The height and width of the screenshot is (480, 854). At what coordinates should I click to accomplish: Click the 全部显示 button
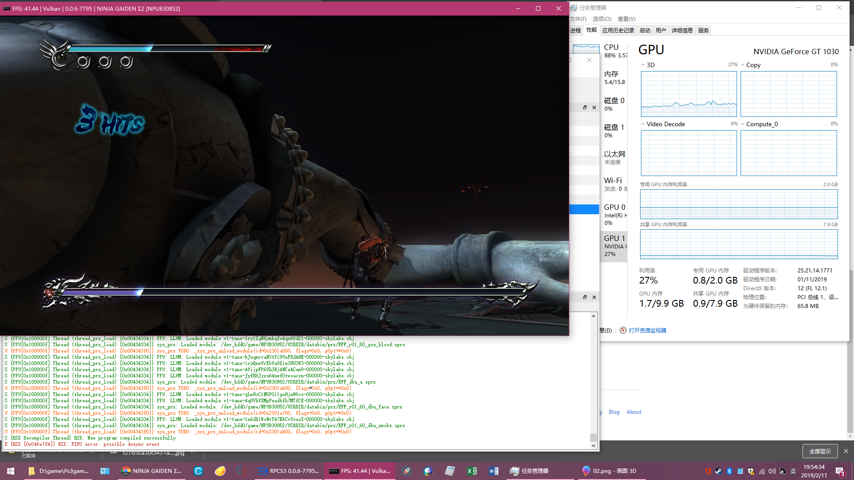820,451
